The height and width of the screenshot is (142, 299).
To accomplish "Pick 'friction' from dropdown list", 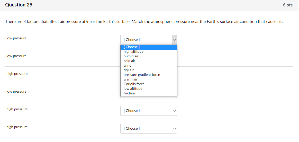I will coord(129,93).
